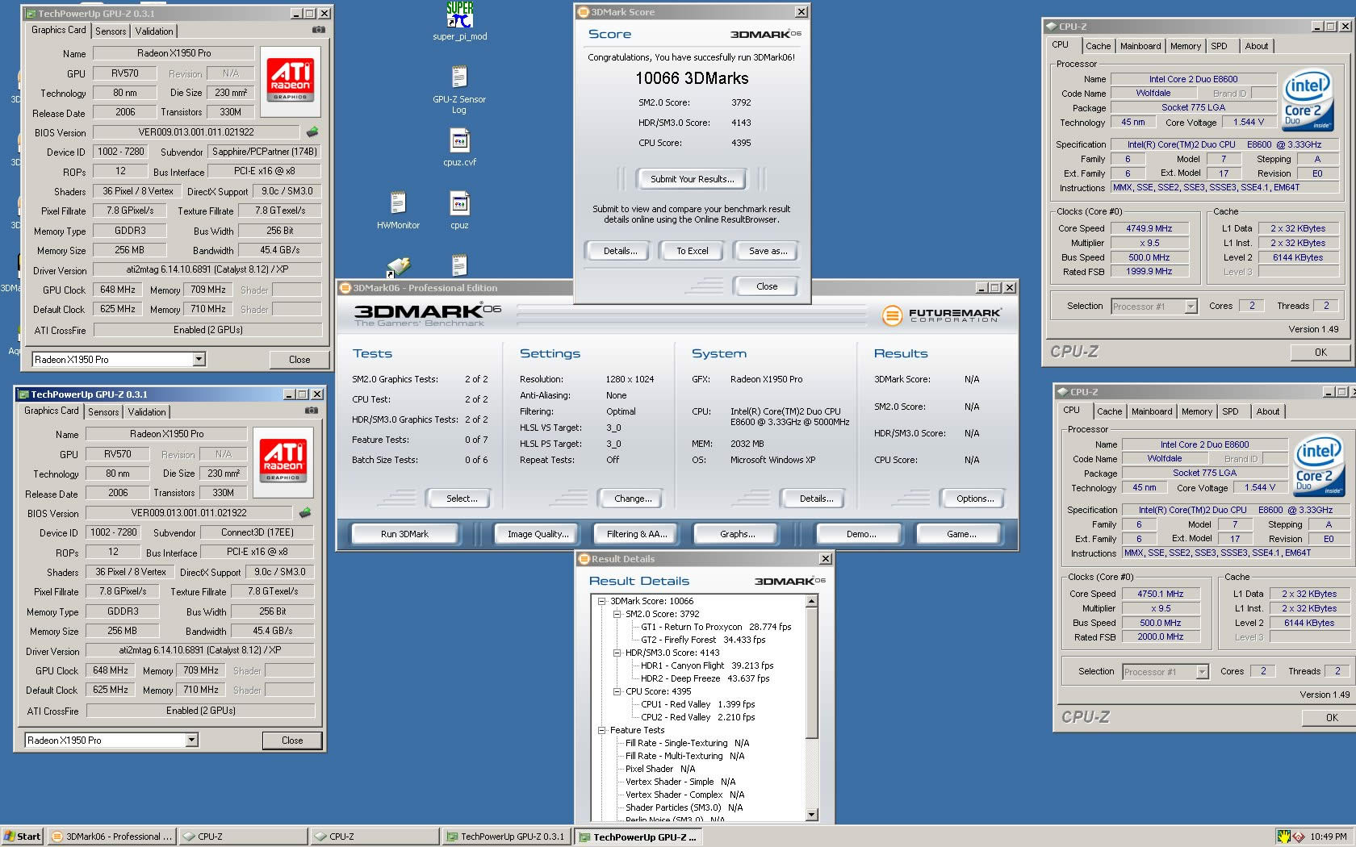
Task: Collapse the CPU Score: 4395 tree node
Action: 617,691
